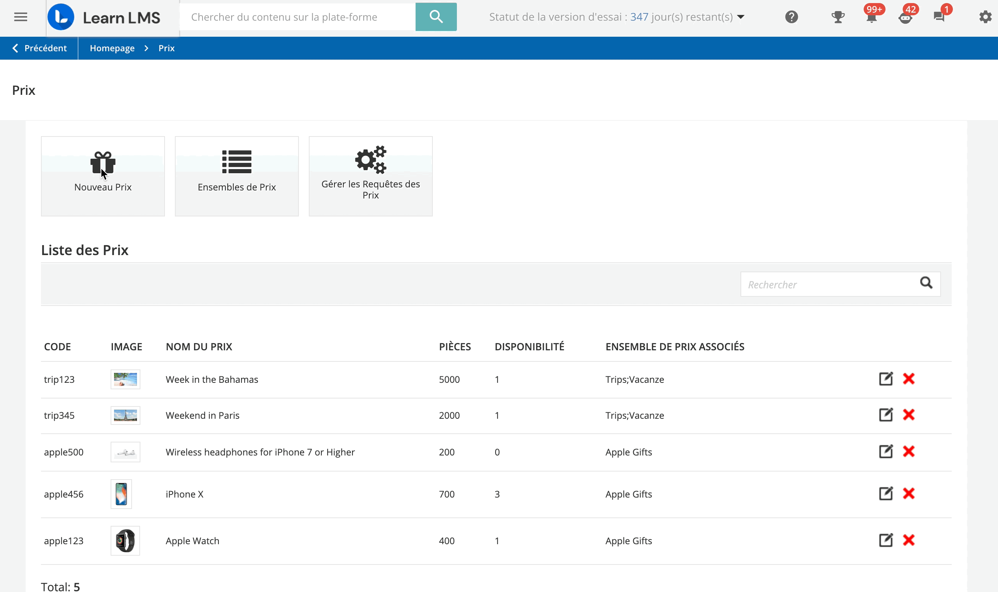Viewport: 998px width, 592px height.
Task: Delete the iPhone X prize
Action: [x=908, y=493]
